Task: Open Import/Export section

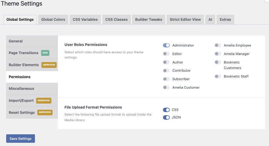Action: pos(32,101)
